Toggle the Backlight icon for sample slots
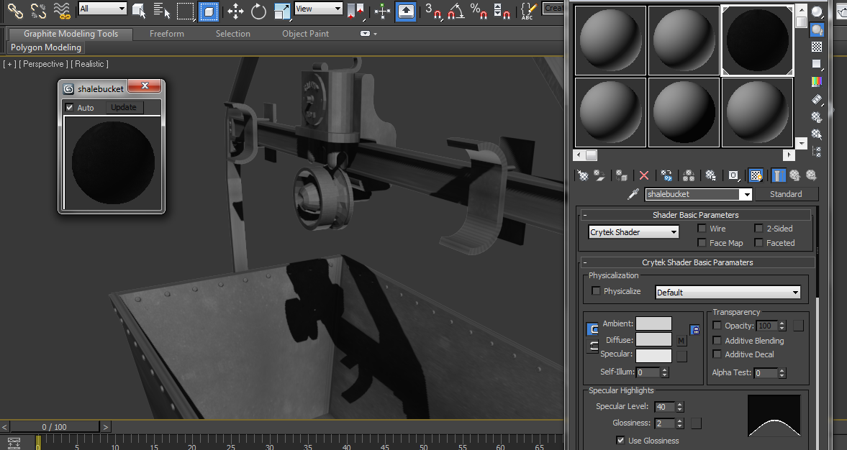 817,29
